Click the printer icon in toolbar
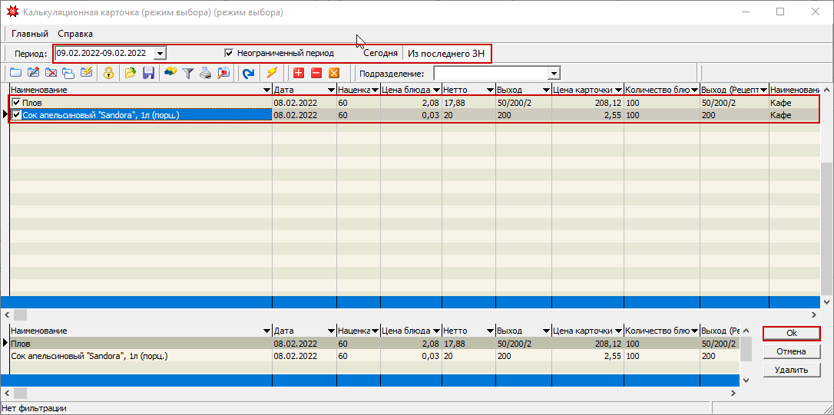The width and height of the screenshot is (834, 415). click(x=205, y=74)
